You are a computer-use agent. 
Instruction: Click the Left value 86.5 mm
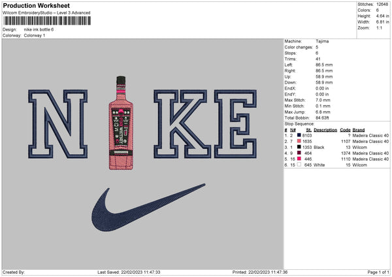(324, 65)
